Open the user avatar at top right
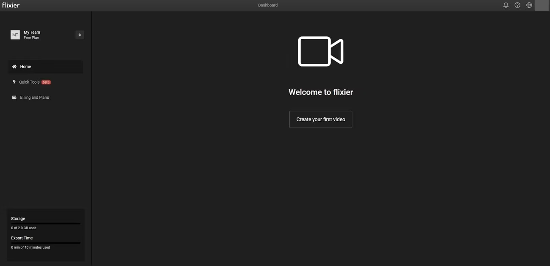This screenshot has width=550, height=266. tap(542, 5)
